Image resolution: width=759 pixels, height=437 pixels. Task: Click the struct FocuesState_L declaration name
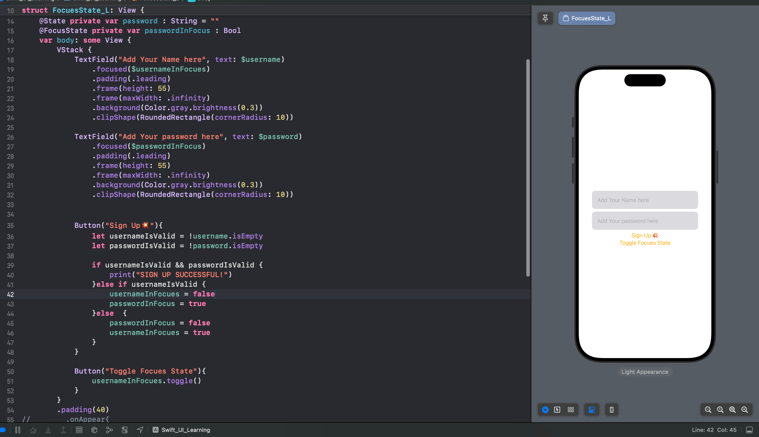(81, 10)
